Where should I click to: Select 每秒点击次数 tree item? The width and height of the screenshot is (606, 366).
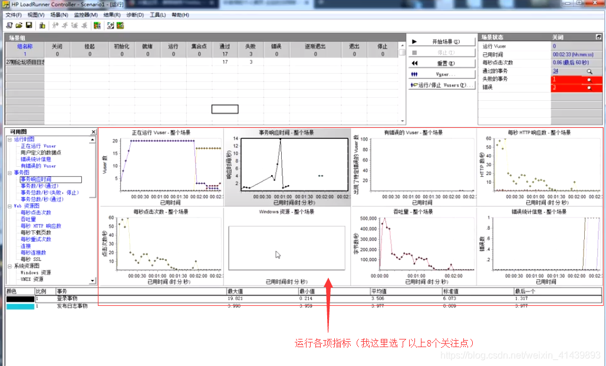pyautogui.click(x=35, y=213)
